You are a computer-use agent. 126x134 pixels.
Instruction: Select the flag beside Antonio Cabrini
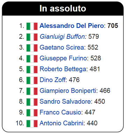(32, 124)
